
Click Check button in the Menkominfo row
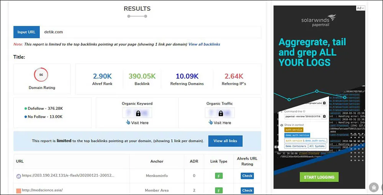(247, 176)
